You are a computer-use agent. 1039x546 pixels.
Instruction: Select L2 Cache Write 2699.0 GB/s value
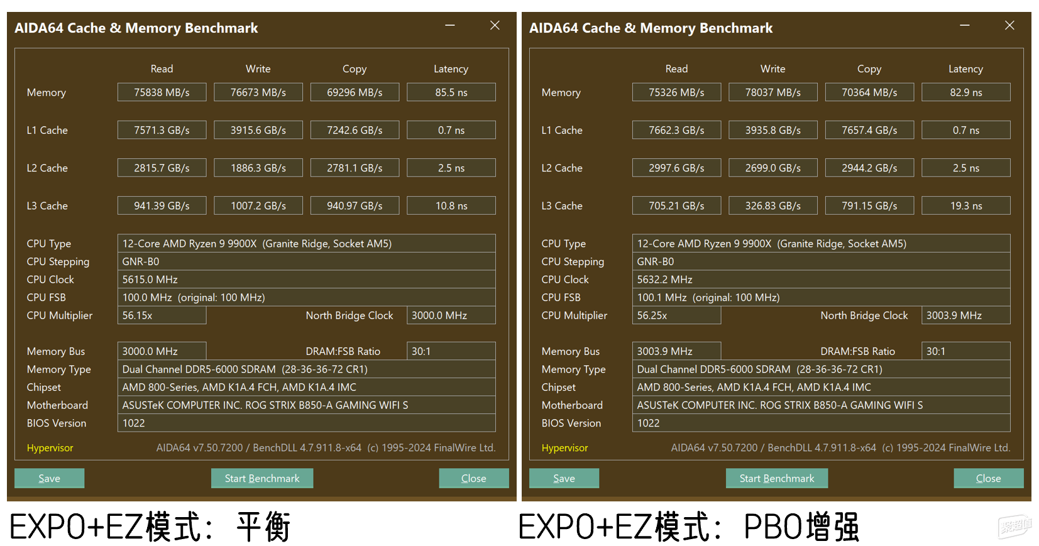coord(772,168)
